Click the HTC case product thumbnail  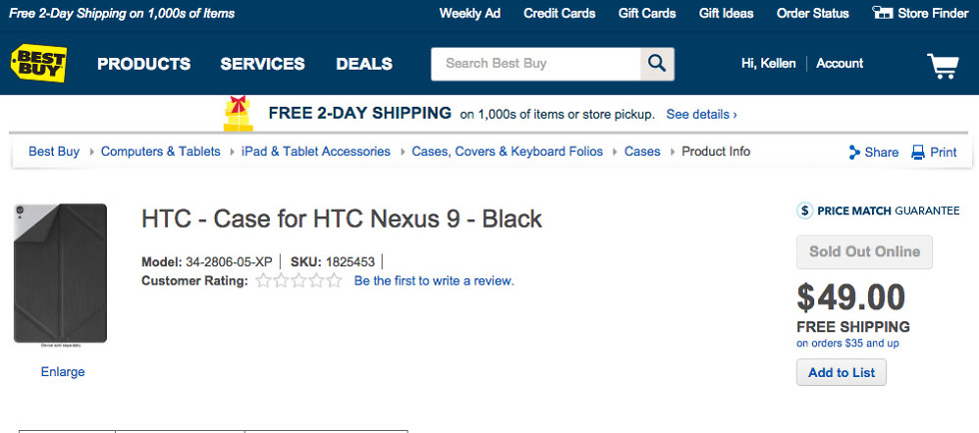click(x=60, y=273)
